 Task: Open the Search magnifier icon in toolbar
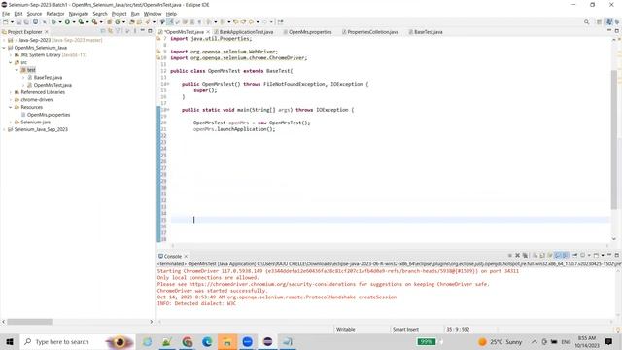pos(586,22)
